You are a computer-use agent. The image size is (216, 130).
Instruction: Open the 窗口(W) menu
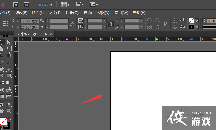pyautogui.click(x=121, y=13)
